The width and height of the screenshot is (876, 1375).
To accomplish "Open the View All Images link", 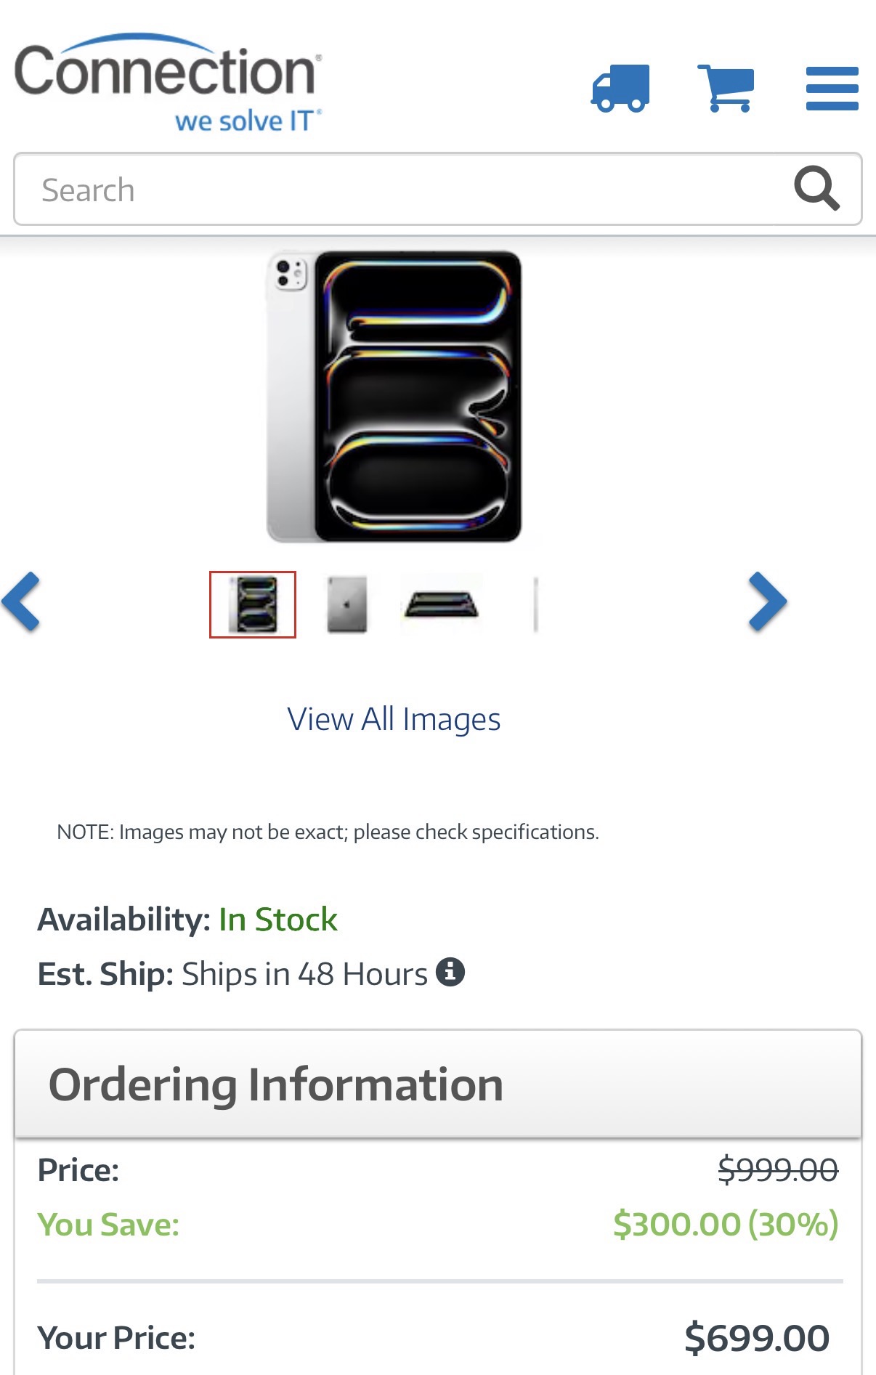I will click(394, 719).
